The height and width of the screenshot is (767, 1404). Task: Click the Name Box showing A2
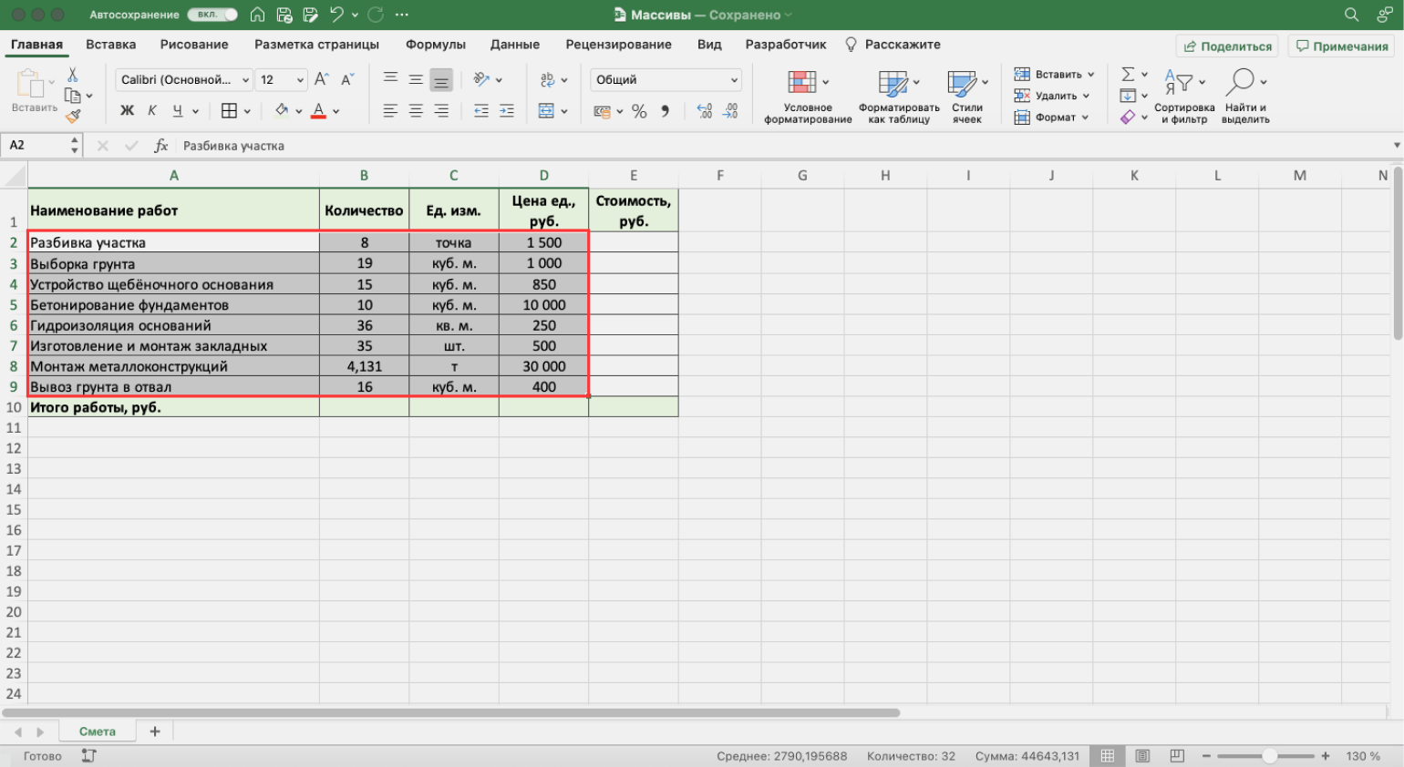point(35,146)
